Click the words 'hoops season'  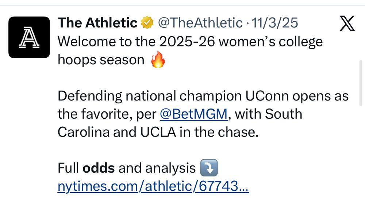click(x=101, y=60)
